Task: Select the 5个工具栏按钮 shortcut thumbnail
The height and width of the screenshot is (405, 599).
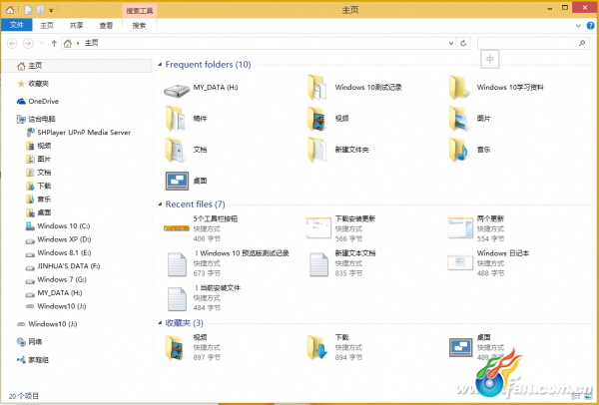Action: point(177,228)
